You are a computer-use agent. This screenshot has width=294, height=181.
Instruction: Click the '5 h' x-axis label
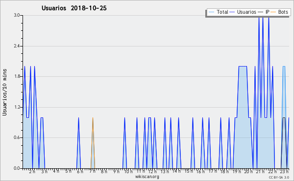68,171
